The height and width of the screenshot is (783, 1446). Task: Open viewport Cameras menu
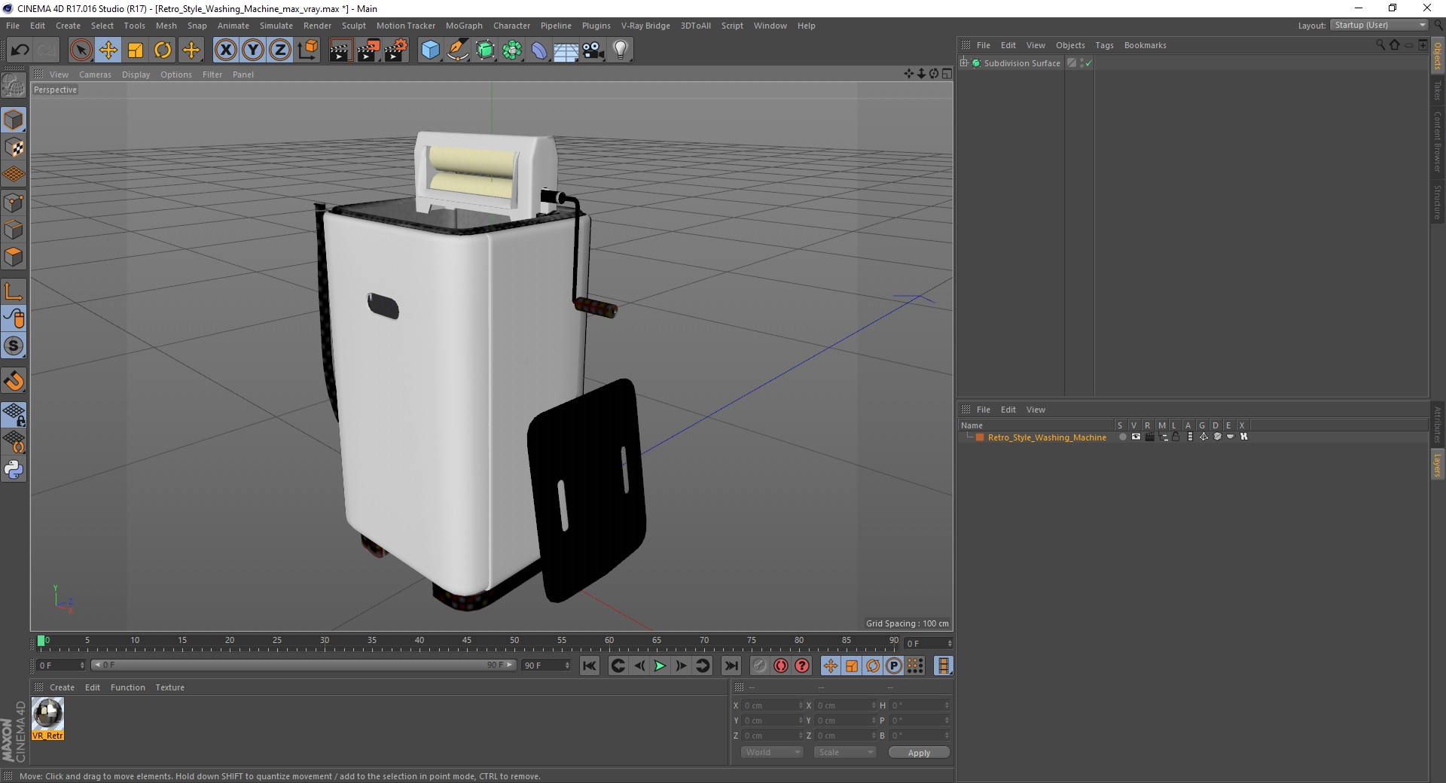[95, 75]
